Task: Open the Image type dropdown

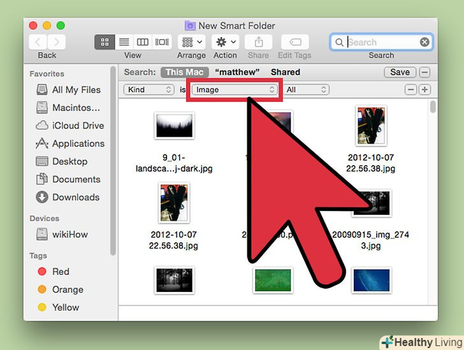Action: (x=235, y=90)
